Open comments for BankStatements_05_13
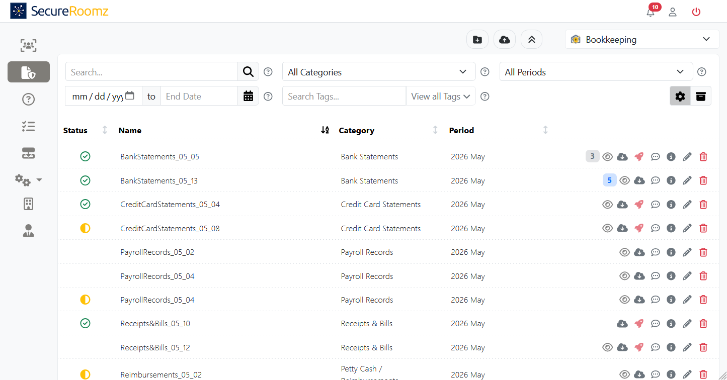This screenshot has height=380, width=727. point(656,180)
